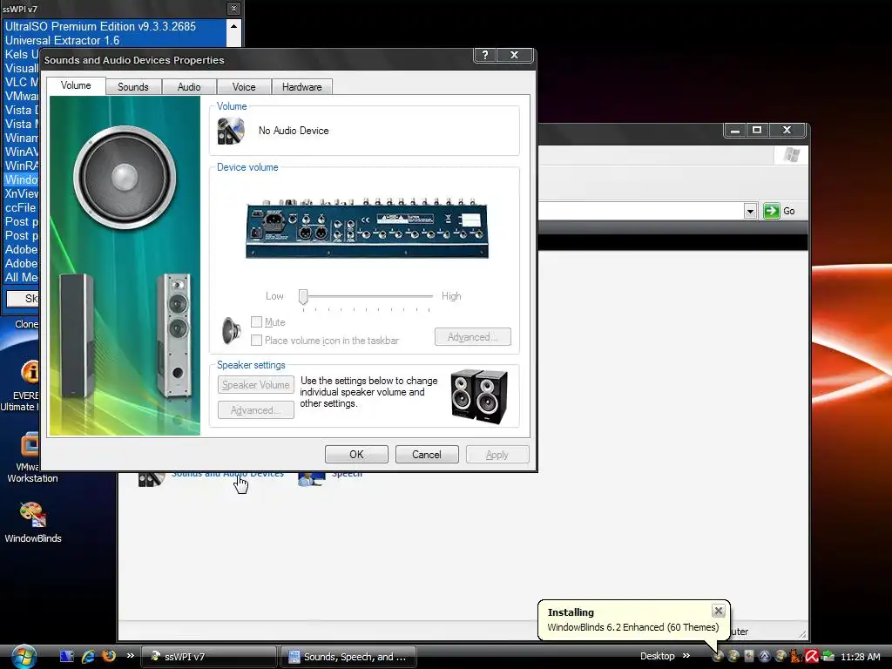
Task: Expand the quick launch overflow chevron
Action: [x=131, y=655]
